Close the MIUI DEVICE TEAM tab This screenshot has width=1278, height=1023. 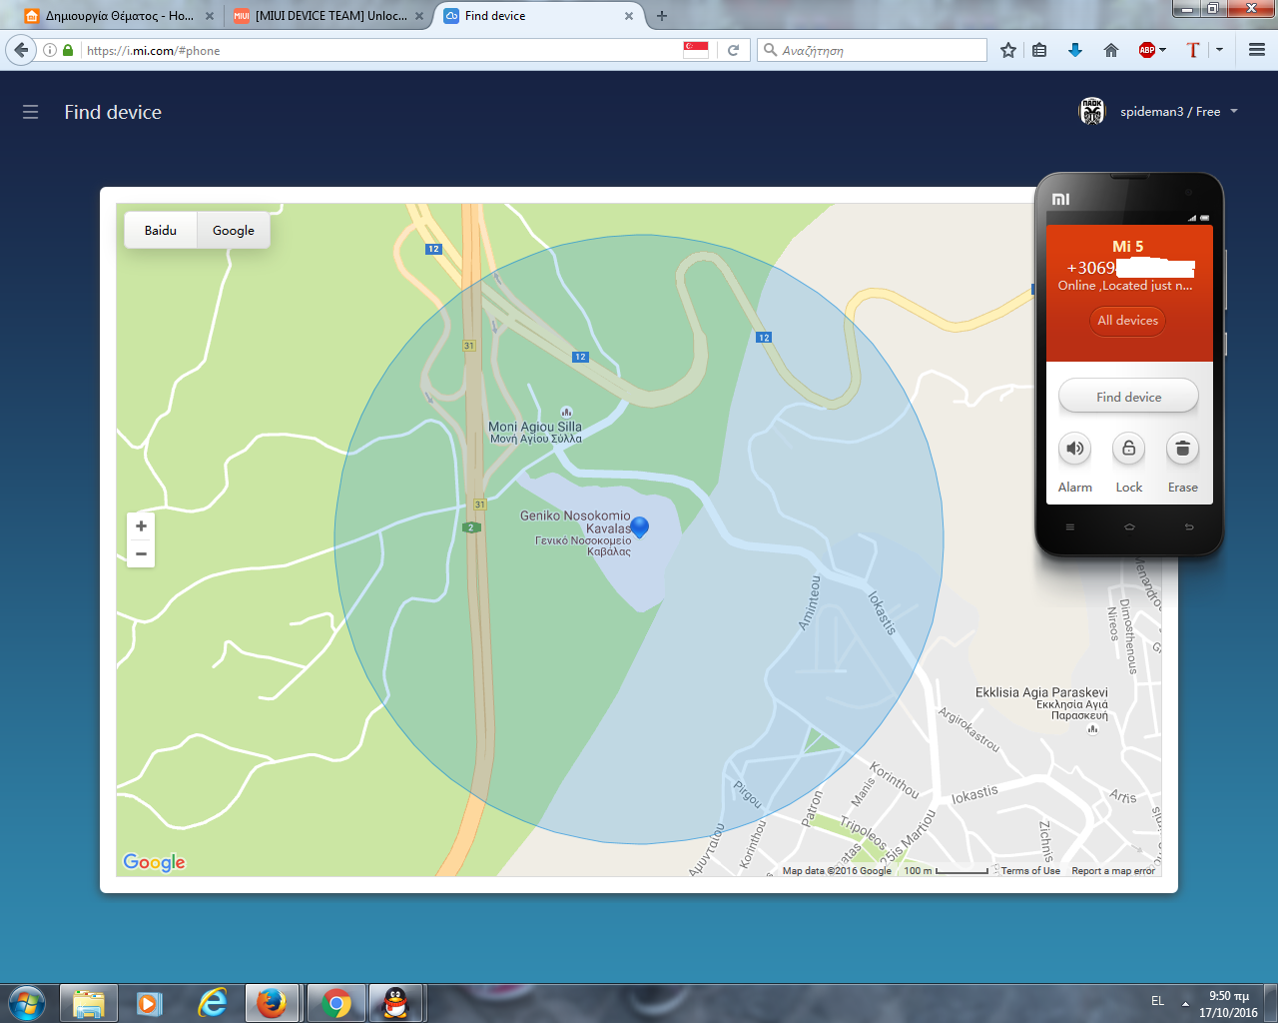(x=419, y=16)
